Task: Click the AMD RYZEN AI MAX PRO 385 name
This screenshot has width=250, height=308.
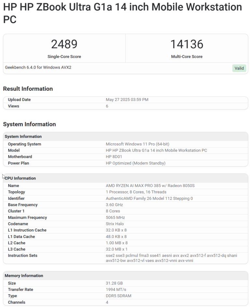Action: (150, 186)
